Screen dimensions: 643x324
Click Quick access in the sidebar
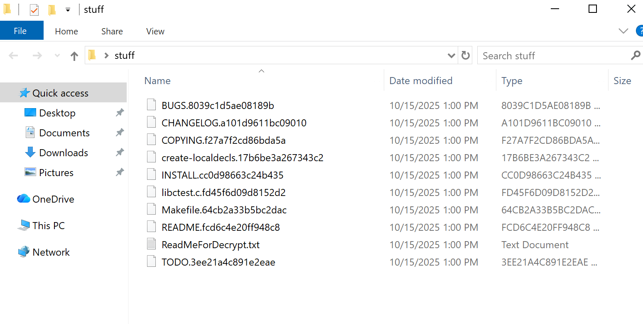pyautogui.click(x=60, y=93)
